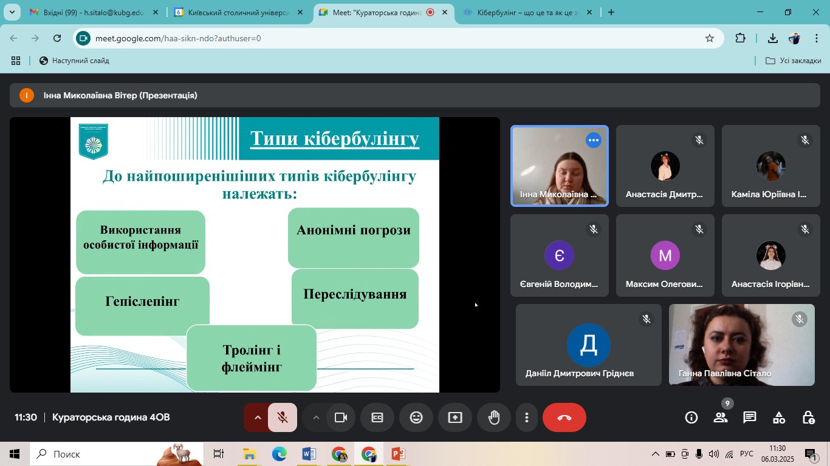Open more options three-dot menu in Meet
The height and width of the screenshot is (466, 830).
(527, 417)
